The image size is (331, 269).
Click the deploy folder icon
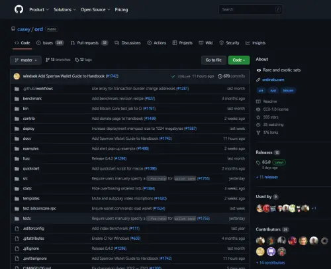coord(17,129)
